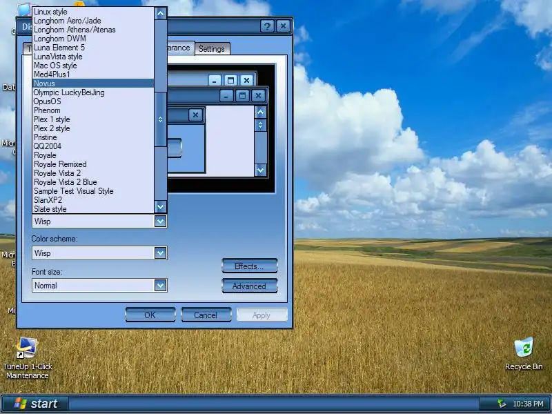Click preview inactive window maximize button
The width and height of the screenshot is (552, 414).
(230, 81)
